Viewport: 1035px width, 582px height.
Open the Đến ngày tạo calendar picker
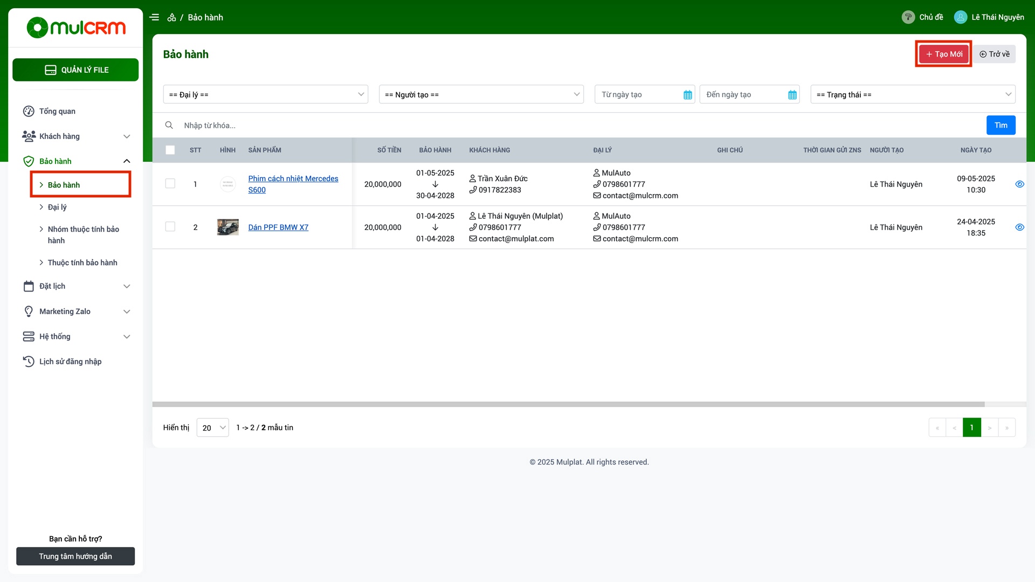(792, 95)
